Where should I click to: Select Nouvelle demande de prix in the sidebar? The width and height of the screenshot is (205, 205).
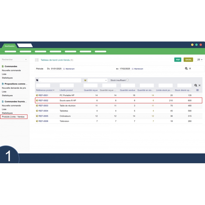tap(14, 88)
